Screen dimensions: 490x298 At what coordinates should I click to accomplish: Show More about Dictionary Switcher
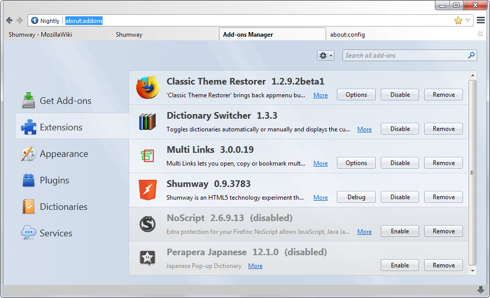tap(364, 129)
